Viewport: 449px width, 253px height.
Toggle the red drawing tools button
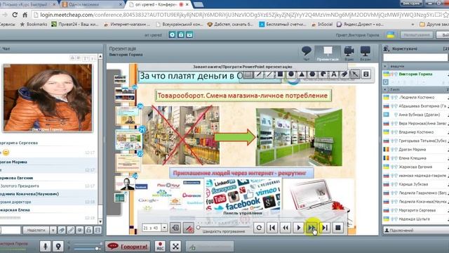pyautogui.click(x=189, y=228)
